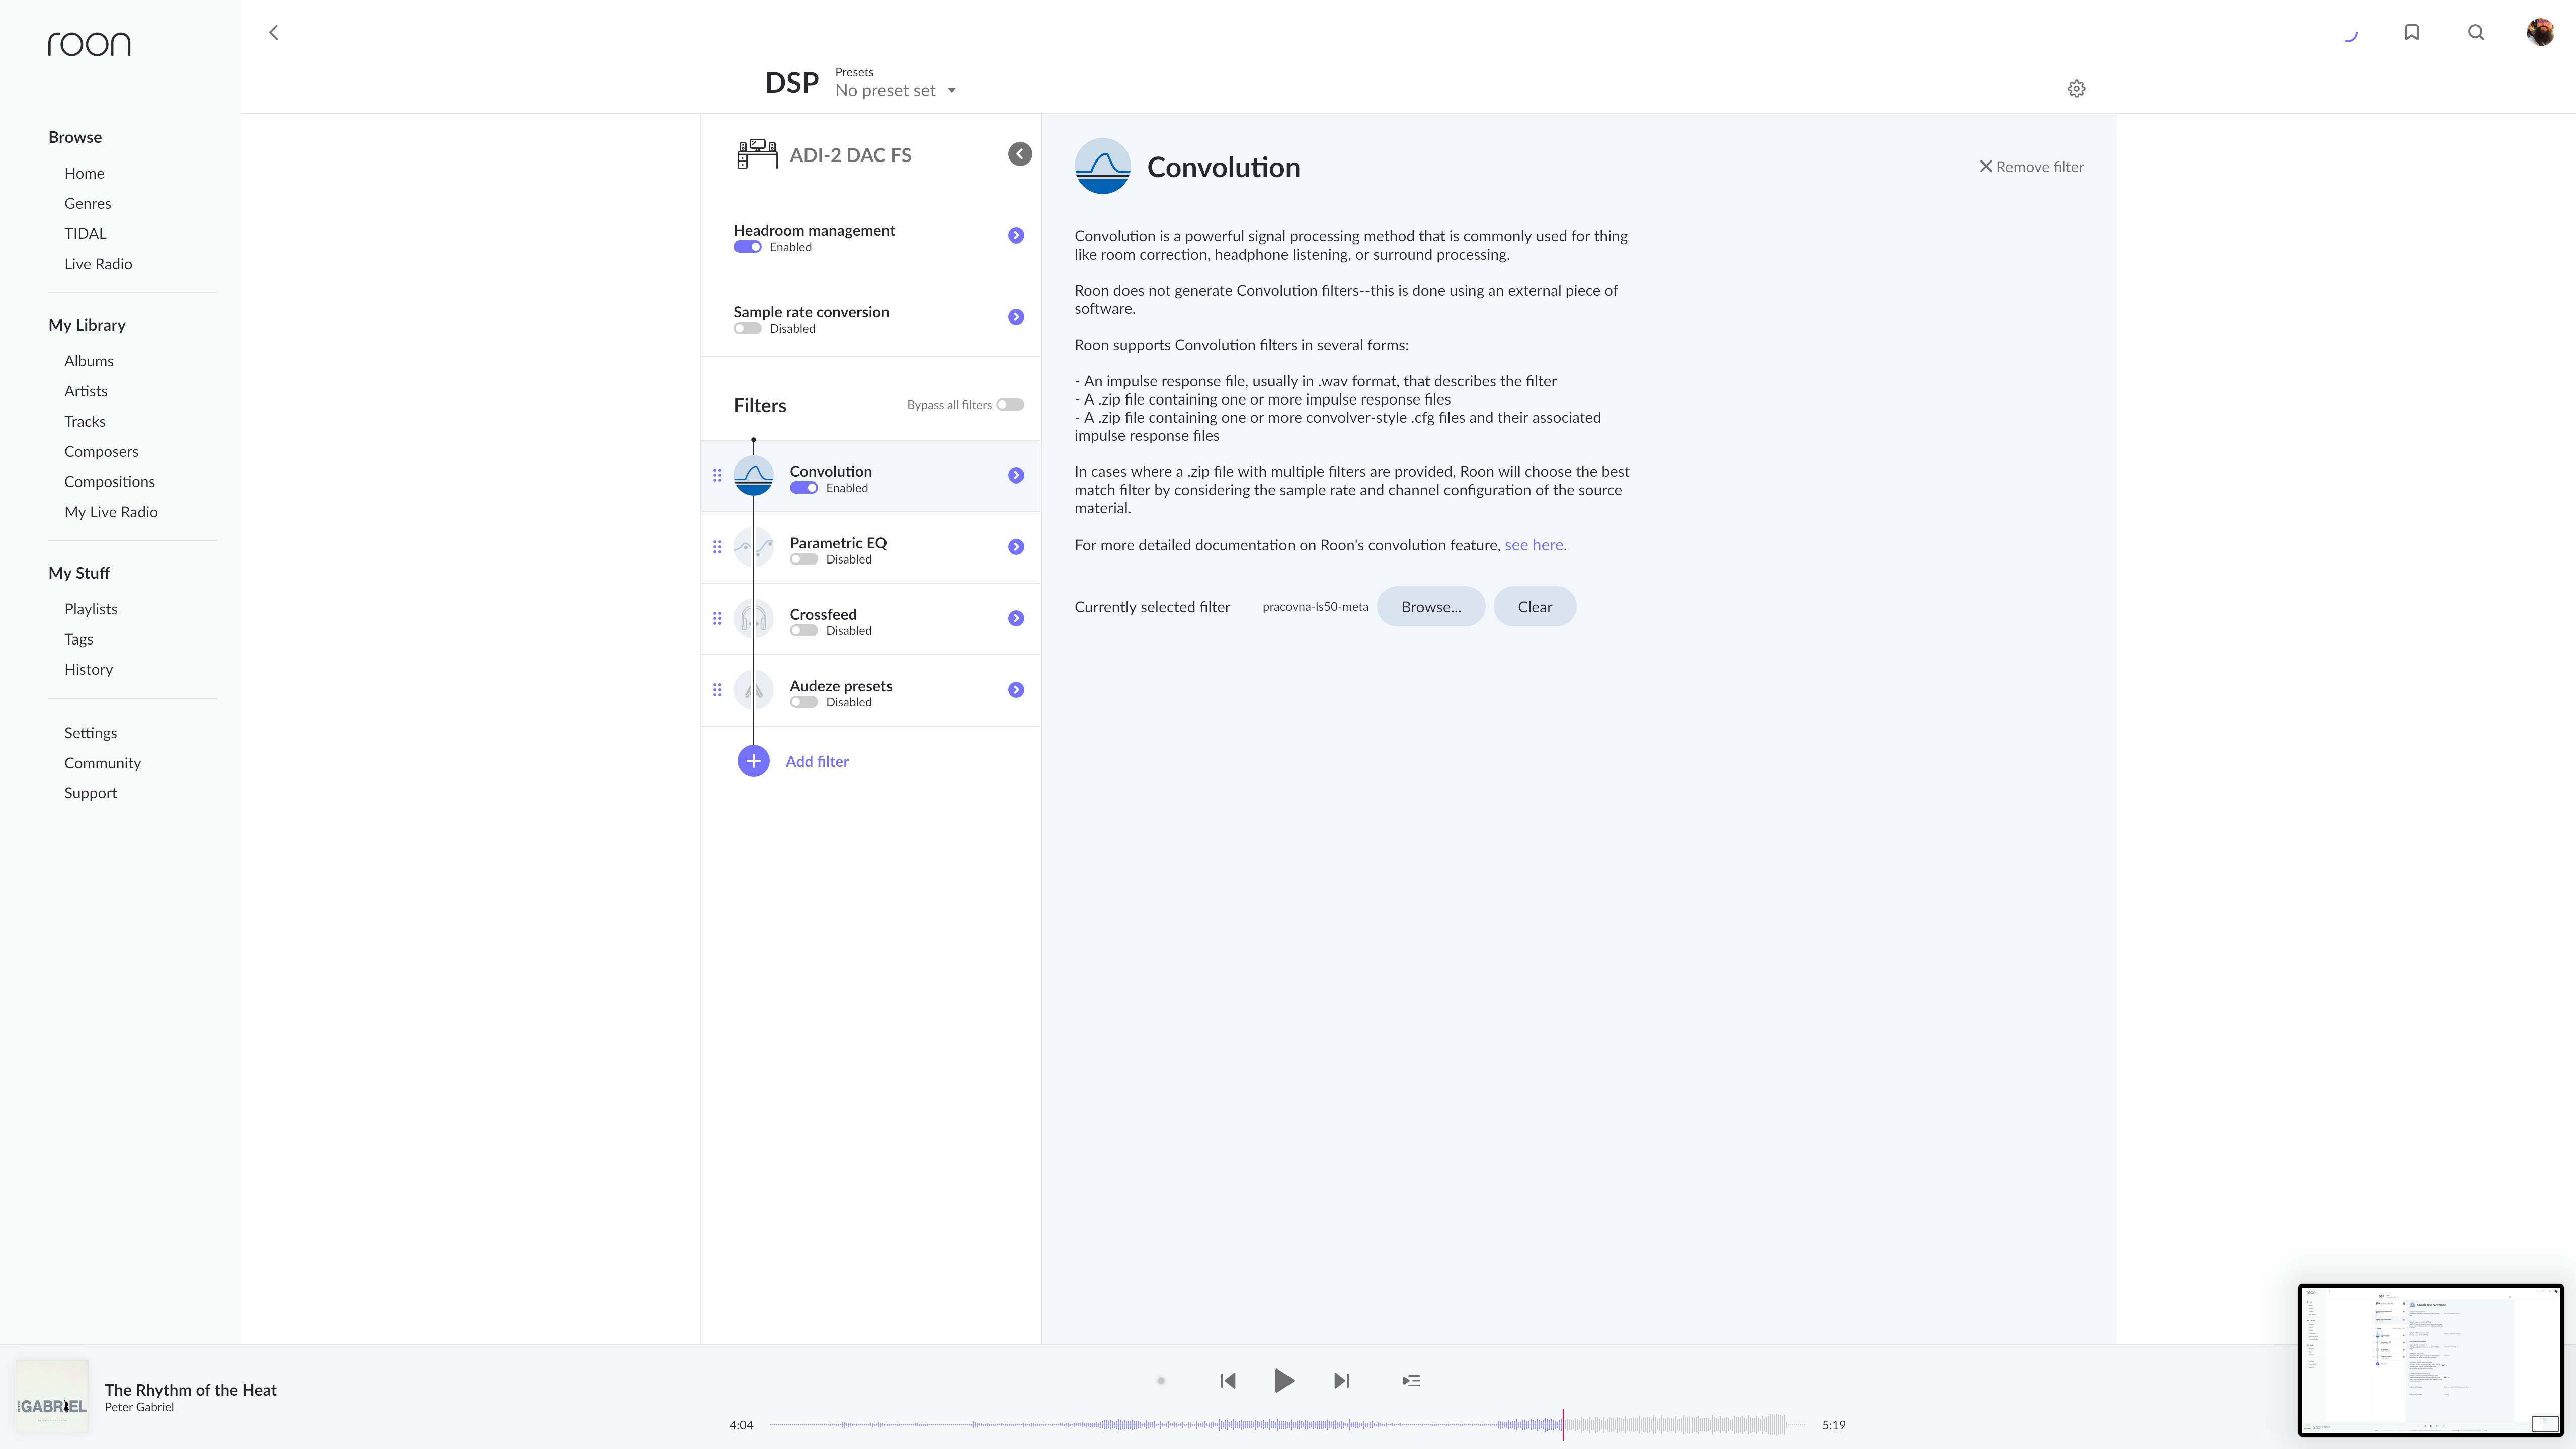
Task: Collapse the zone panel with the round arrow
Action: point(1019,154)
